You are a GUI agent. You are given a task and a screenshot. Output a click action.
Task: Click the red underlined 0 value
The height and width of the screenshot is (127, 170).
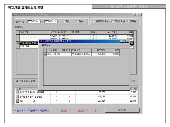point(96,111)
